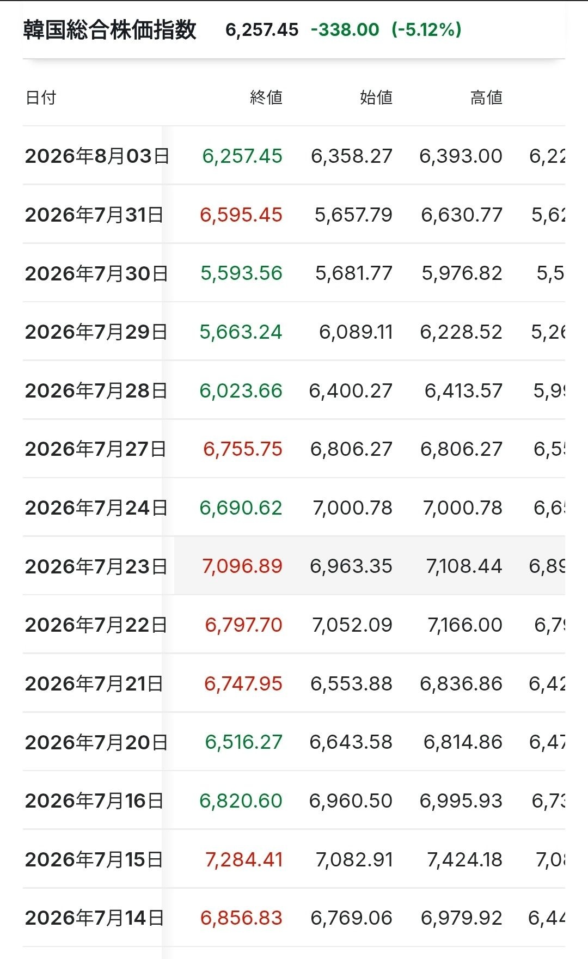The width and height of the screenshot is (588, 959).
Task: Select the 2026年8月03日 date row
Action: [x=294, y=156]
